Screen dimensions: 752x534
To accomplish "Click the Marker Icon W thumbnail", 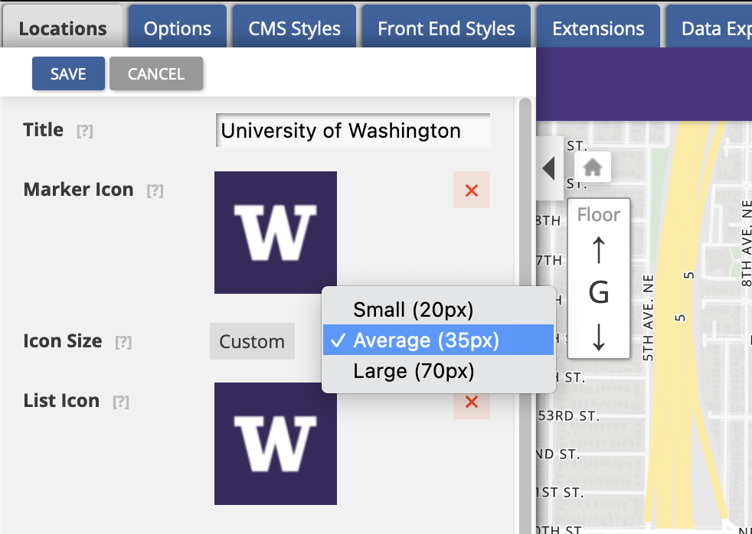I will pyautogui.click(x=276, y=232).
